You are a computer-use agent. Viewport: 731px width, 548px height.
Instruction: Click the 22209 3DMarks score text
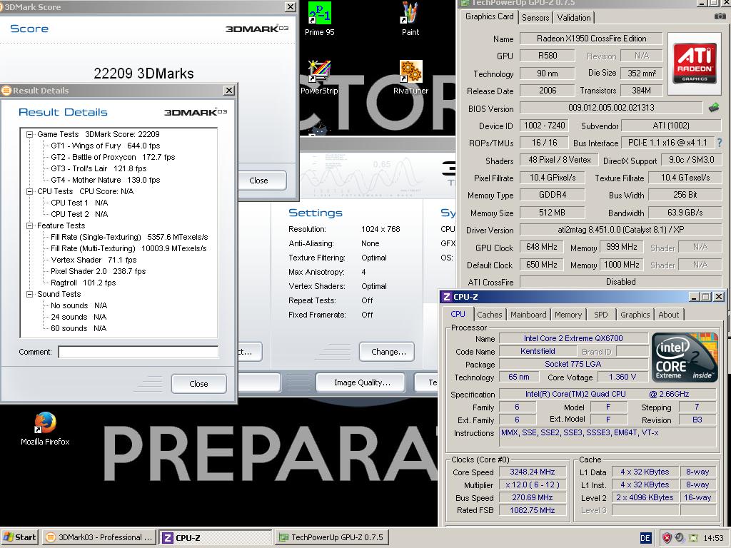coord(143,73)
